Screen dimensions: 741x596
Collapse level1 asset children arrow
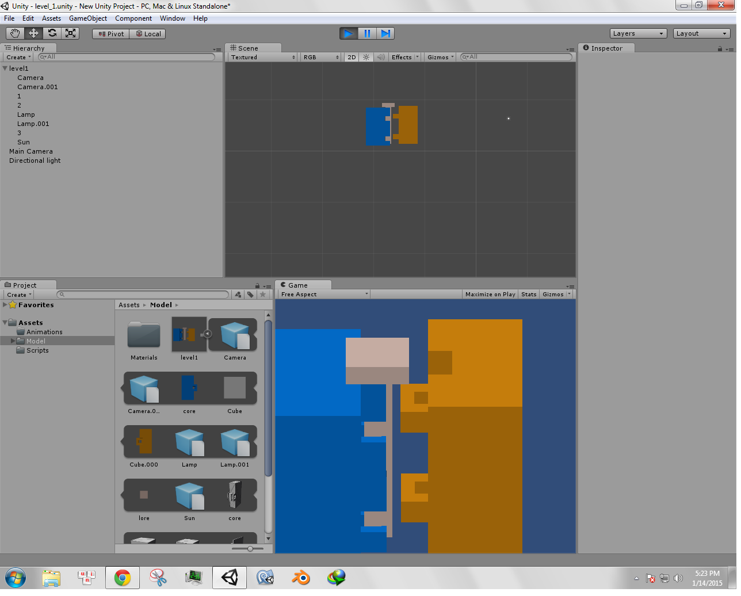pos(208,334)
